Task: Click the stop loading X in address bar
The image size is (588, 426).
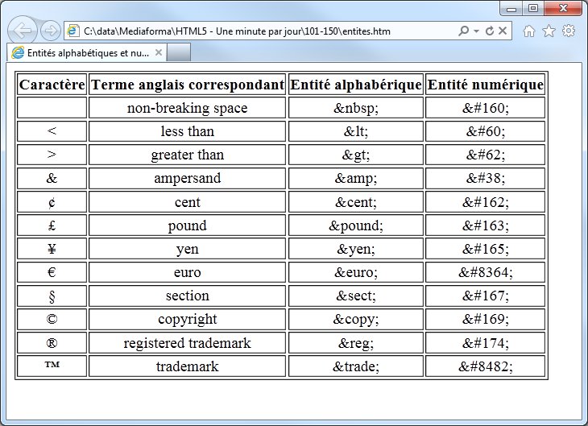Action: 503,31
